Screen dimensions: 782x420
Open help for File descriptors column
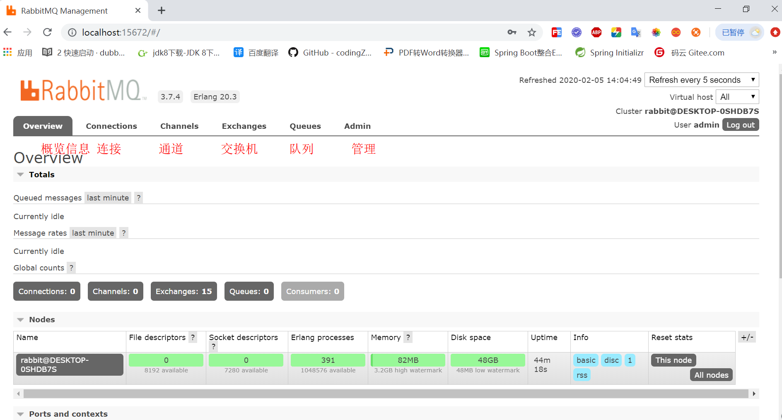pyautogui.click(x=193, y=337)
